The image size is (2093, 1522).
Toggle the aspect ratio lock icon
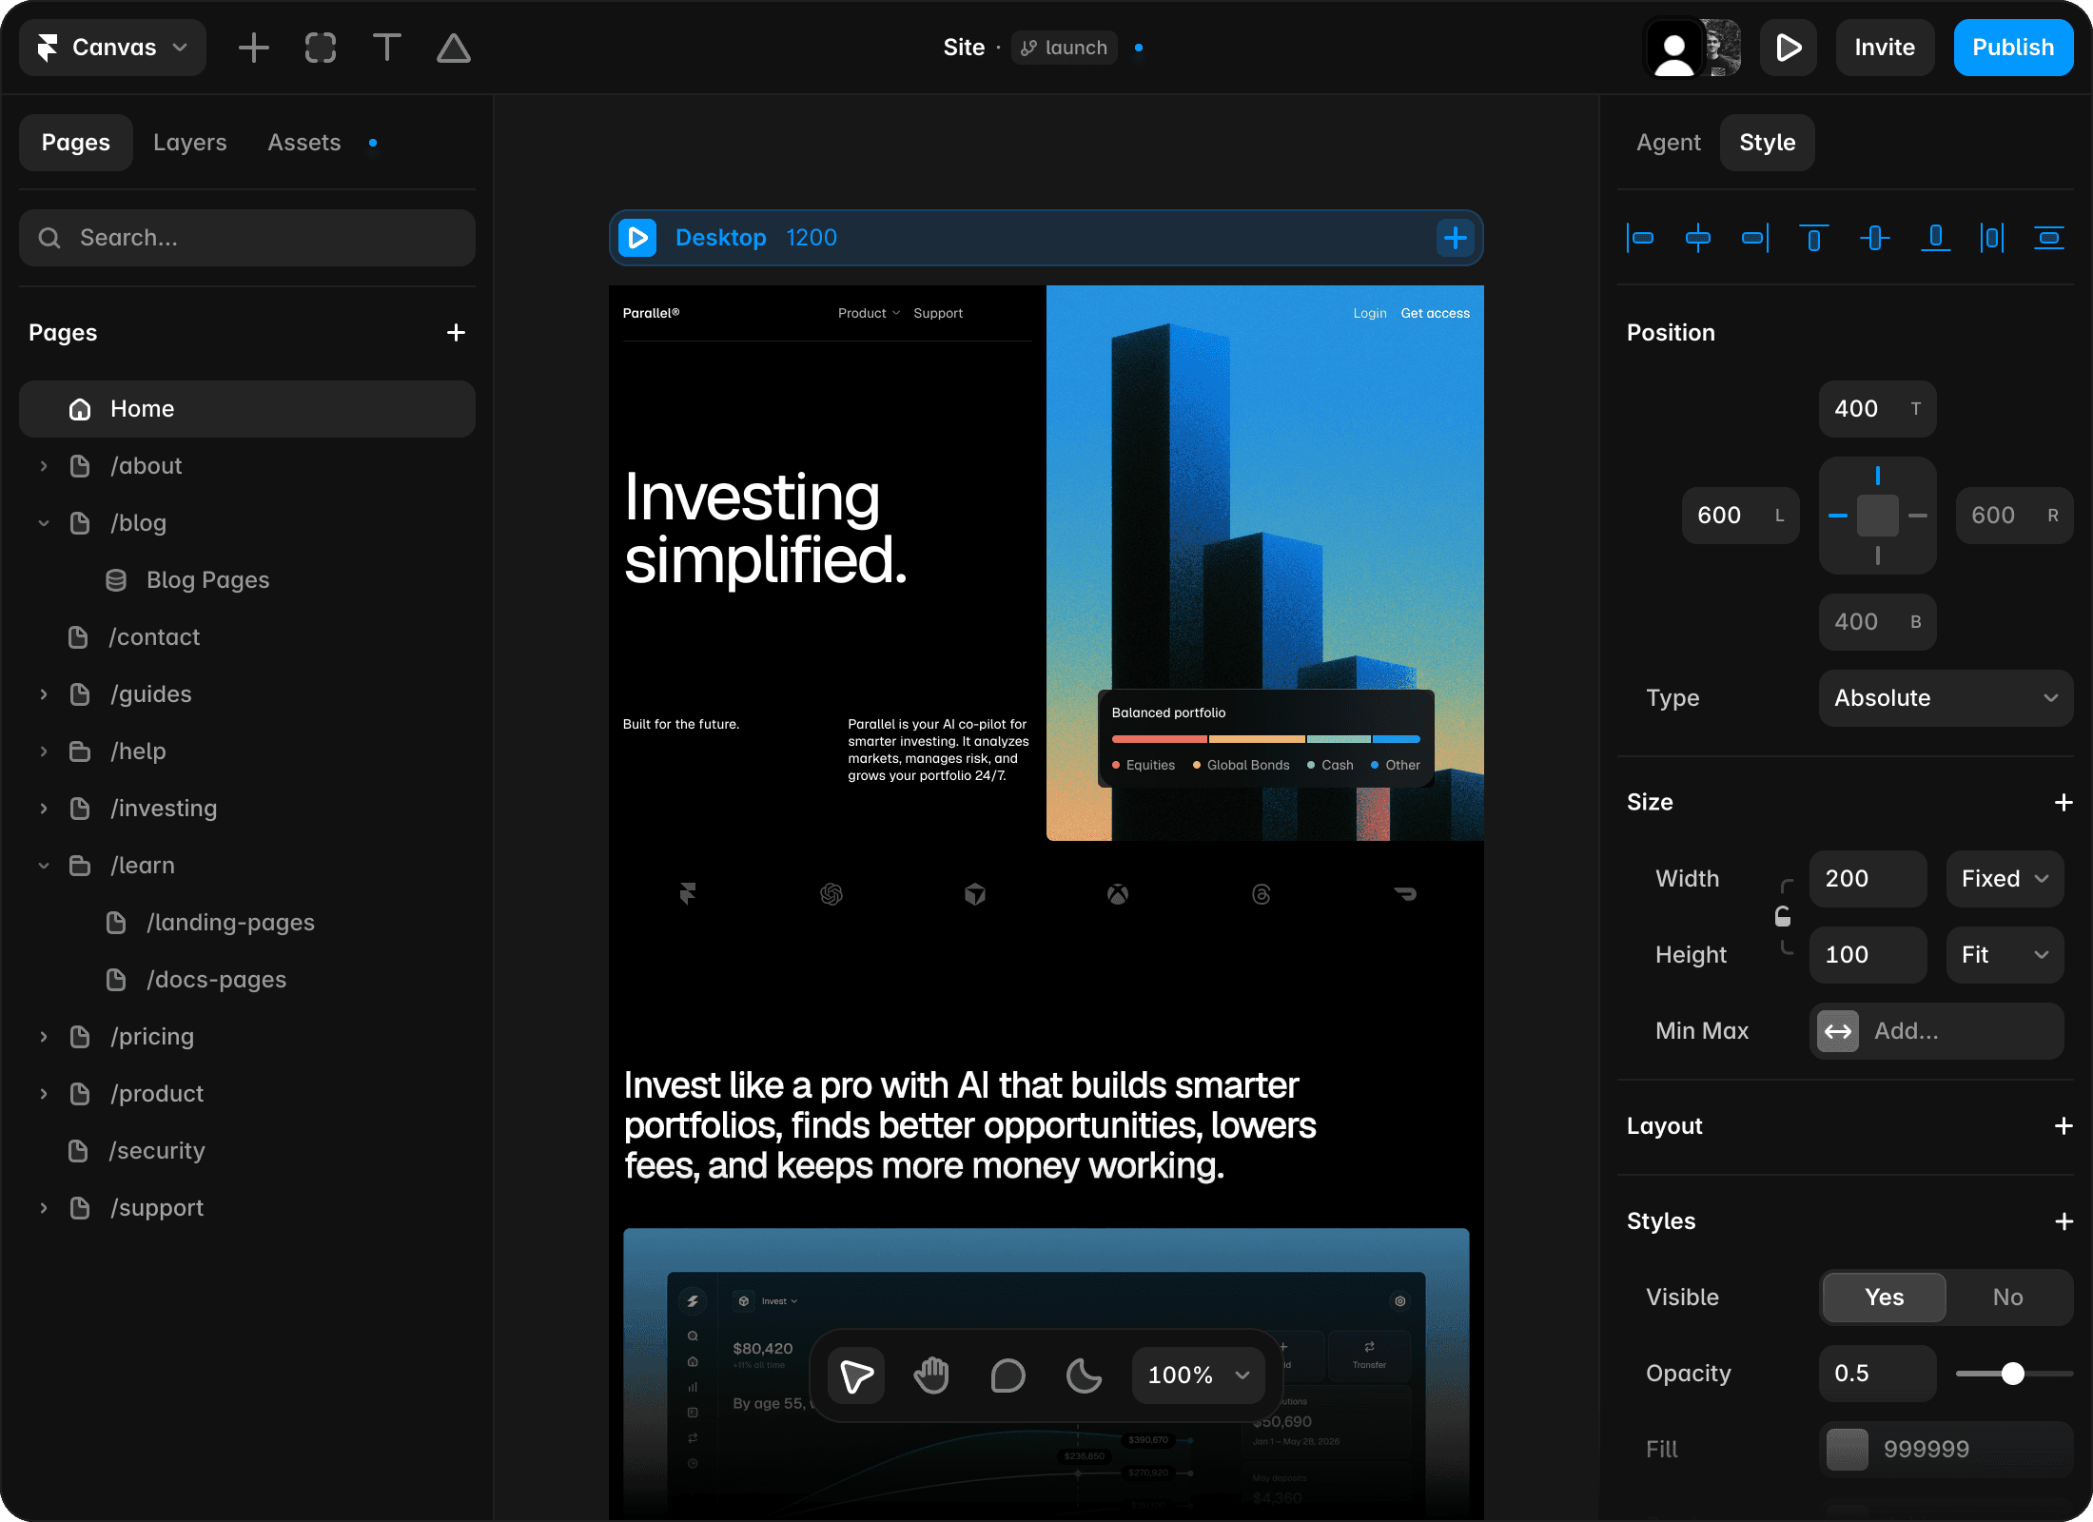click(x=1783, y=916)
